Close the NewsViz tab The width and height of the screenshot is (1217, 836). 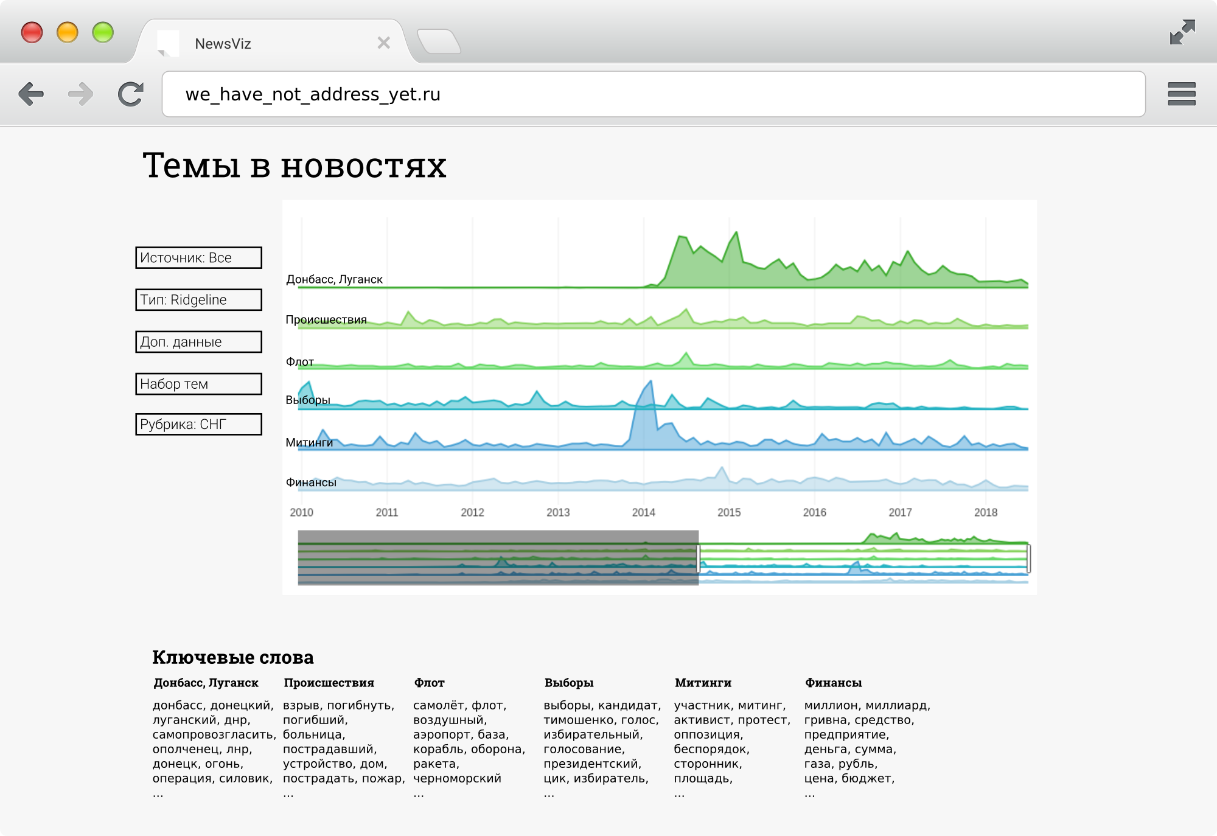click(383, 43)
